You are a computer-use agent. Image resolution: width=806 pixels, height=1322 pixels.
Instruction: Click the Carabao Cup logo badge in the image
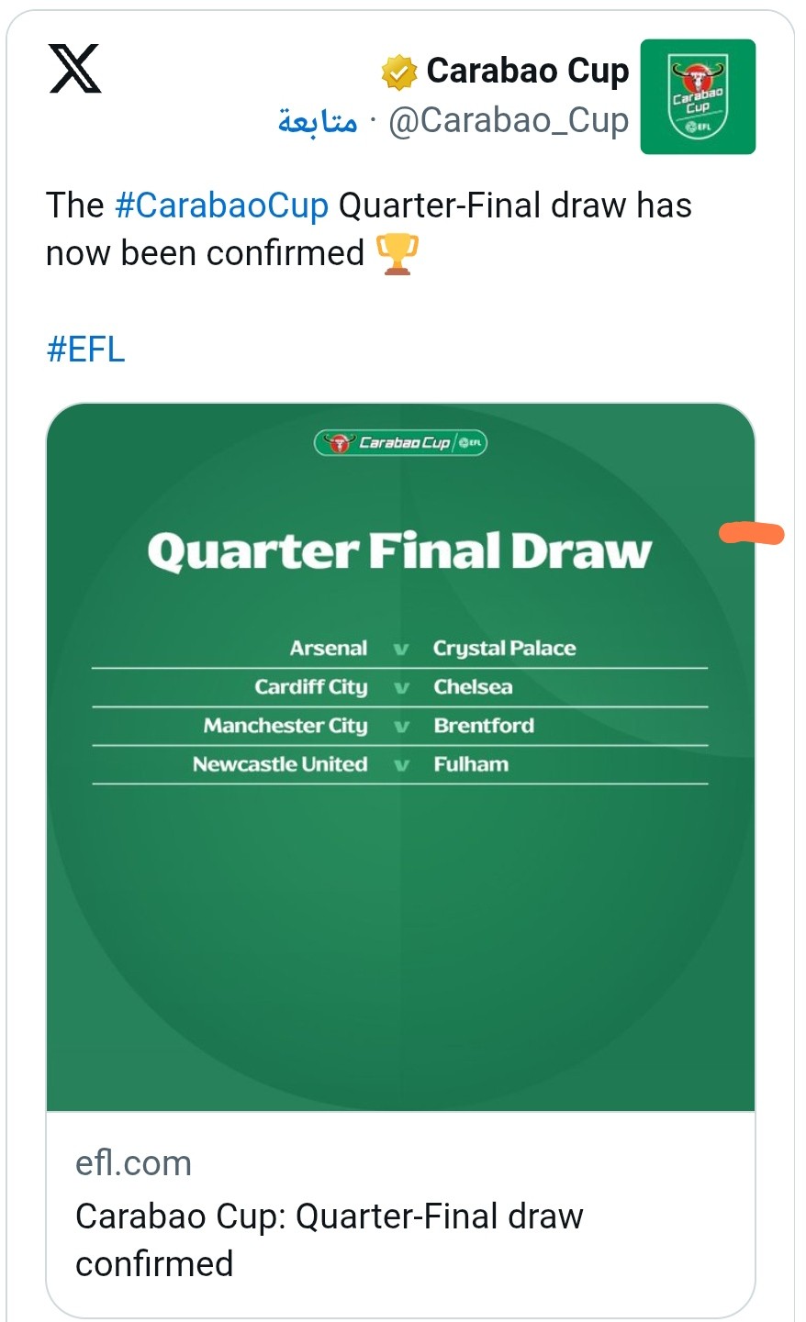click(400, 443)
